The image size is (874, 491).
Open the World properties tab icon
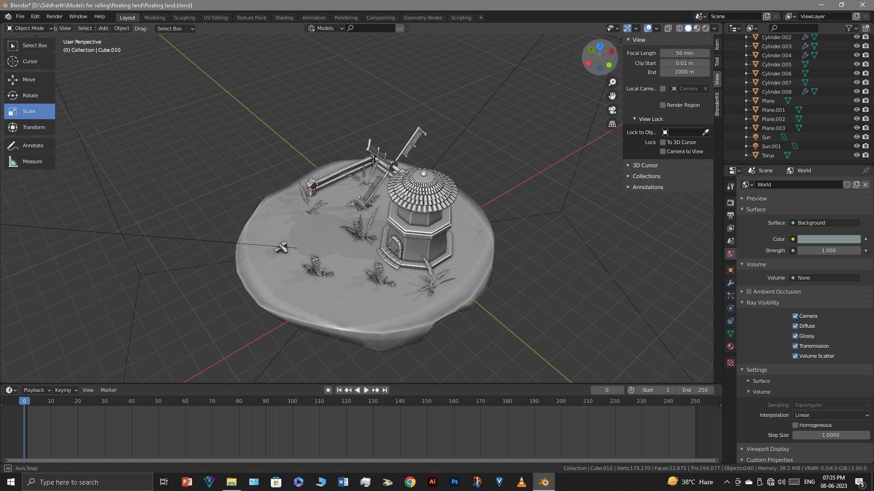[x=731, y=254]
